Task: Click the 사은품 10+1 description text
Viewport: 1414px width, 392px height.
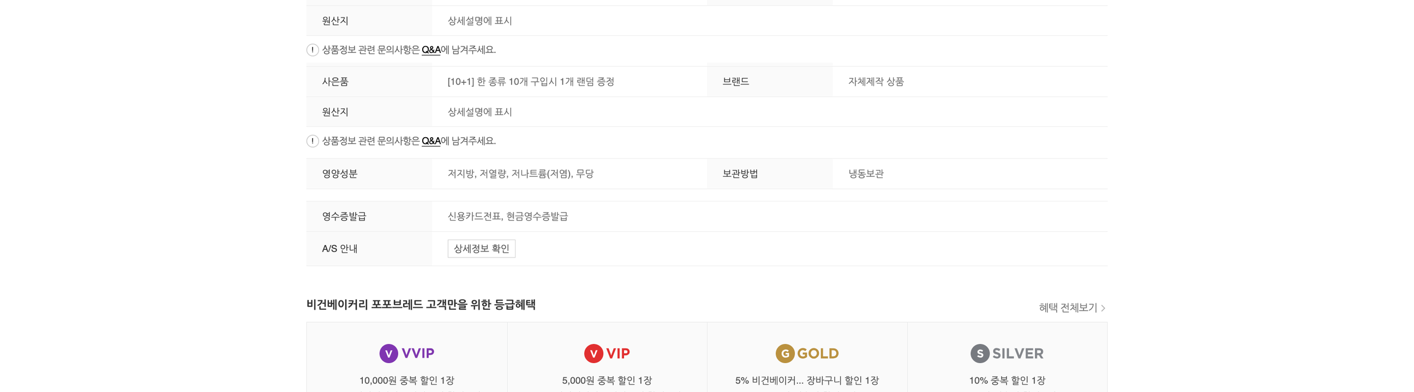Action: pos(531,82)
